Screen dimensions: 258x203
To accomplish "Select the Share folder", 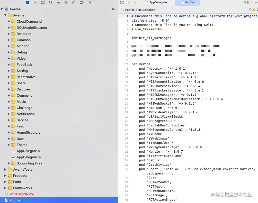I will (21, 83).
